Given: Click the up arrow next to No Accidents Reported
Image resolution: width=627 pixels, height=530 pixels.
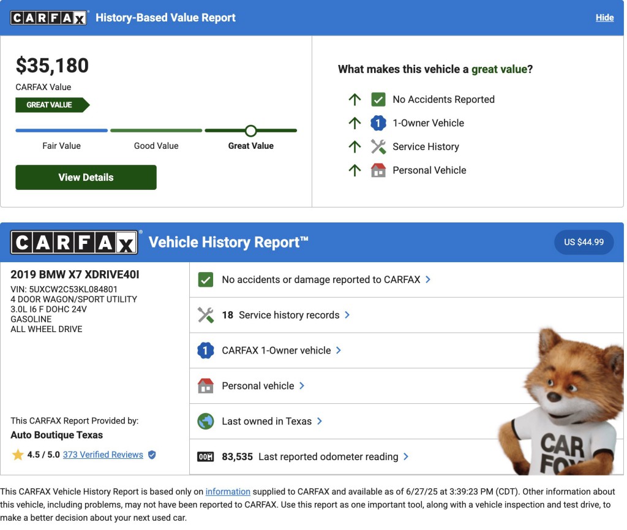Looking at the screenshot, I should [x=355, y=99].
